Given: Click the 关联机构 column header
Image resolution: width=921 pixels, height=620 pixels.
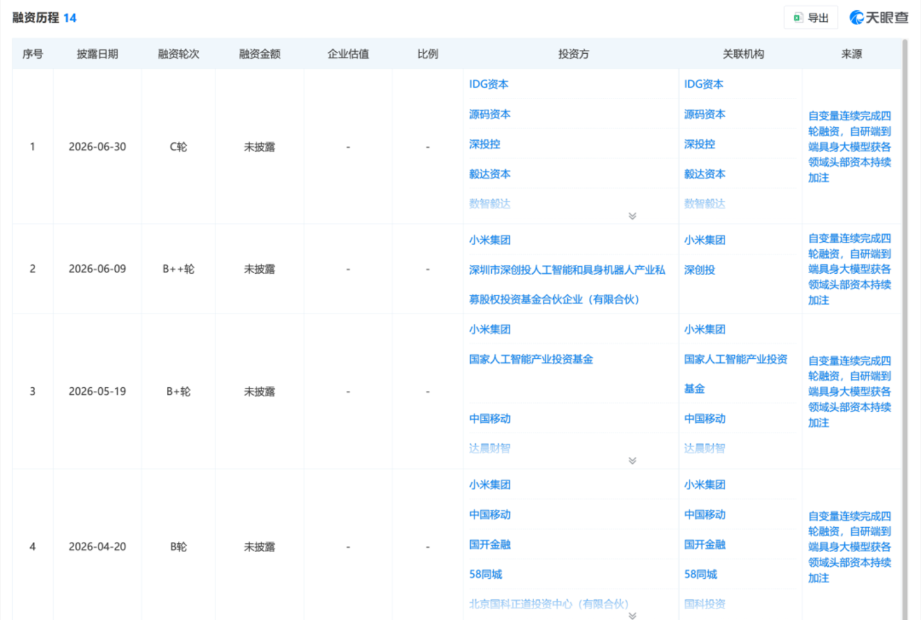Looking at the screenshot, I should coord(743,54).
